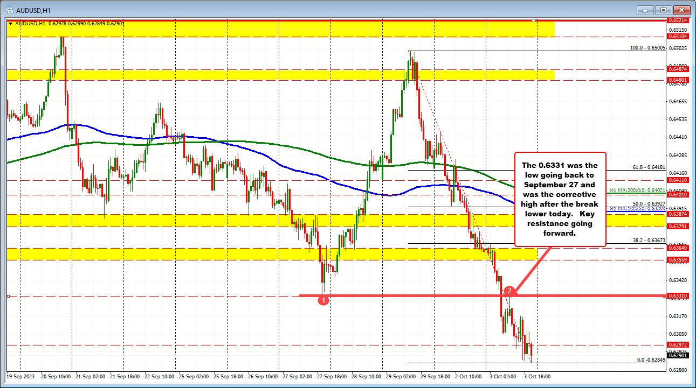Select circled marker 1 on the 0.6331 line

[x=323, y=300]
